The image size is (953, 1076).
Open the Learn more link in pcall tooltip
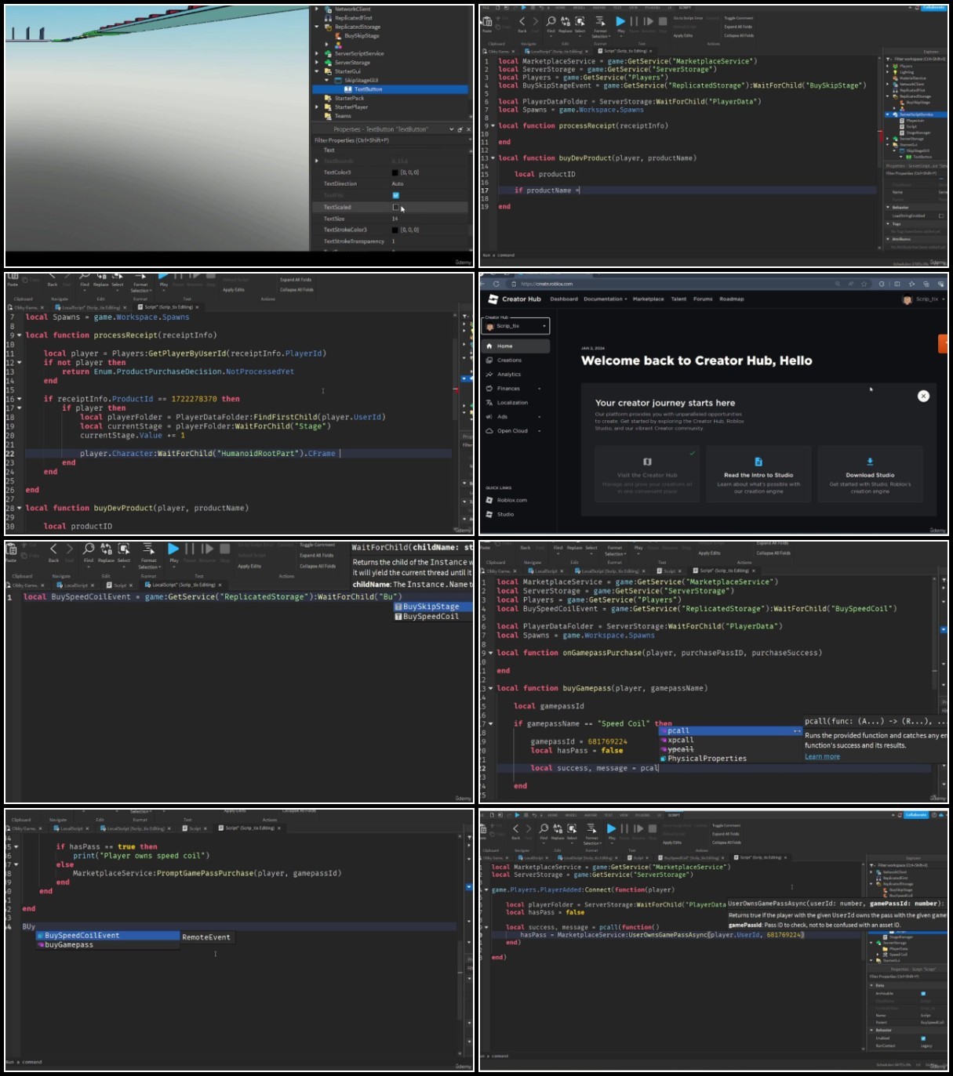[822, 756]
